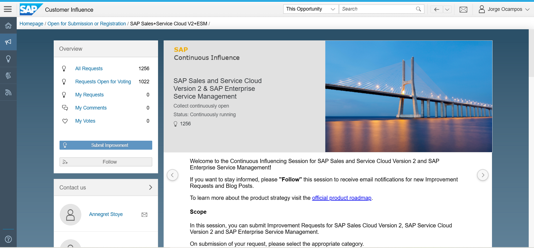Click the next carousel arrow

tap(483, 175)
